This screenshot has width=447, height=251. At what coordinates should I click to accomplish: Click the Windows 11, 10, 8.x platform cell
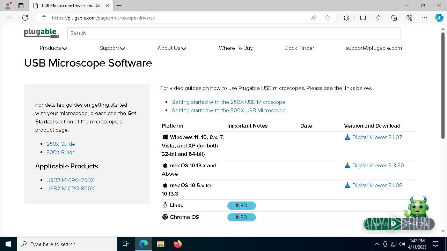tap(193, 146)
